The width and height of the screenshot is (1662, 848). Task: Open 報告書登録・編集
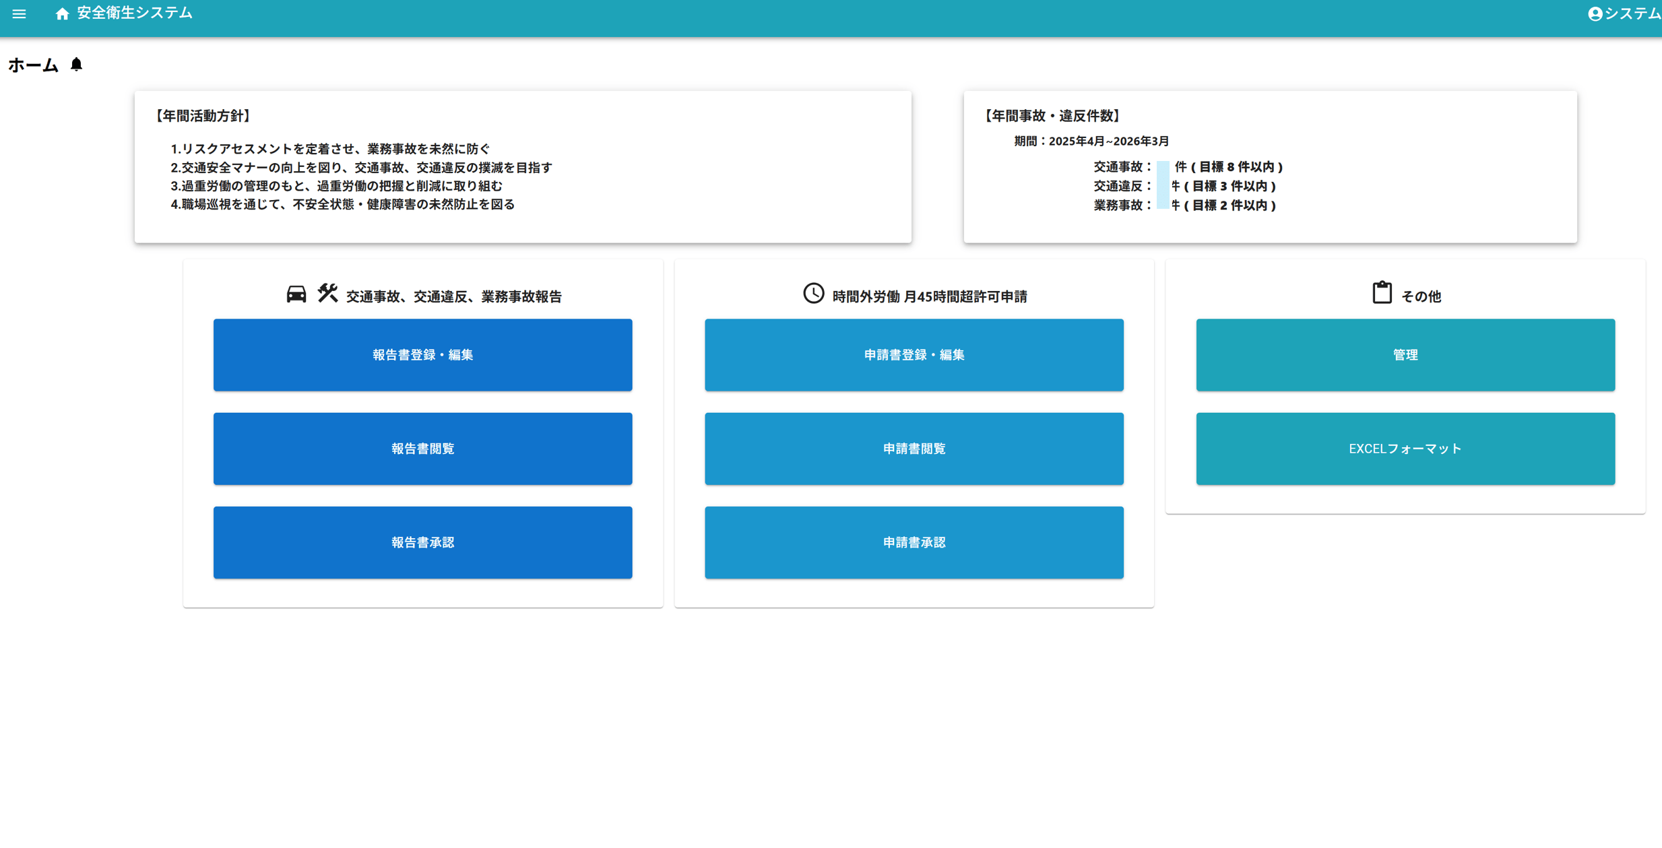(422, 355)
